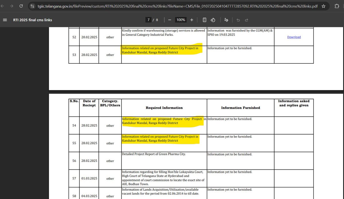View site information for tgiic.telangana.gov.in
Image resolution: width=344 pixels, height=199 pixels.
(x=32, y=6)
